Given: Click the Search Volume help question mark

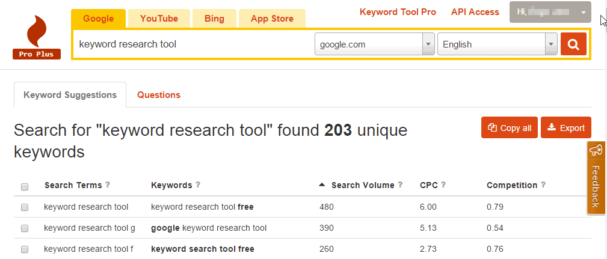Looking at the screenshot, I should pos(400,184).
